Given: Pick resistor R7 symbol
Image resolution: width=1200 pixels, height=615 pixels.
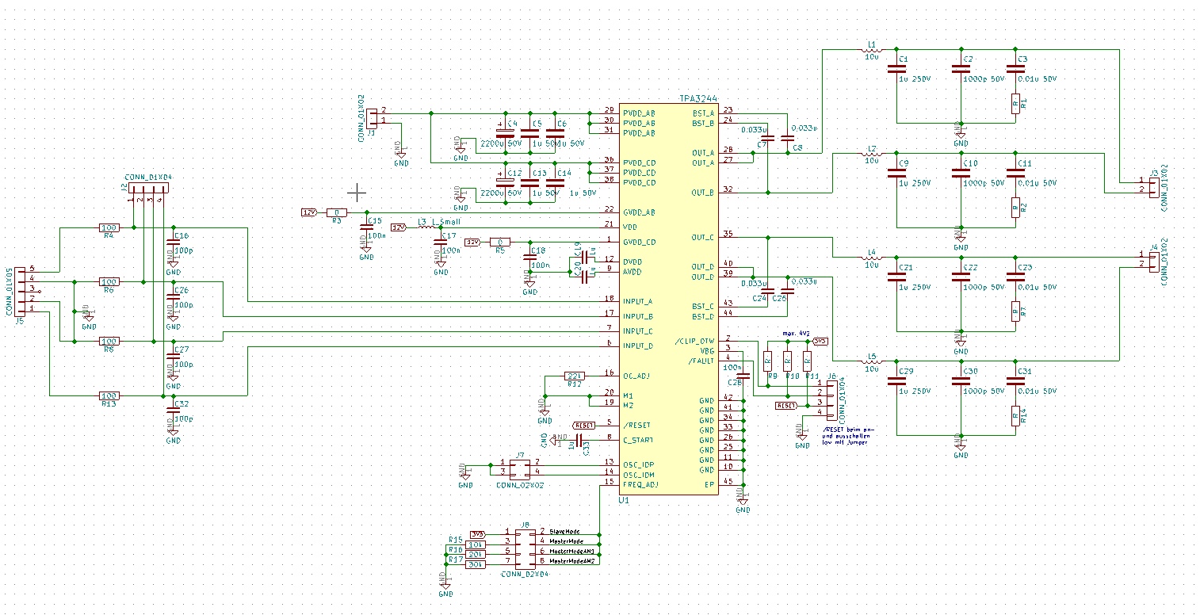Looking at the screenshot, I should click(1015, 311).
